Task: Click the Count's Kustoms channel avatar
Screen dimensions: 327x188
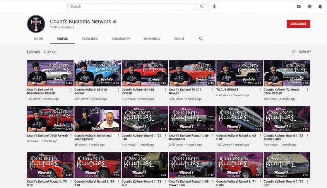Action: coord(36,24)
